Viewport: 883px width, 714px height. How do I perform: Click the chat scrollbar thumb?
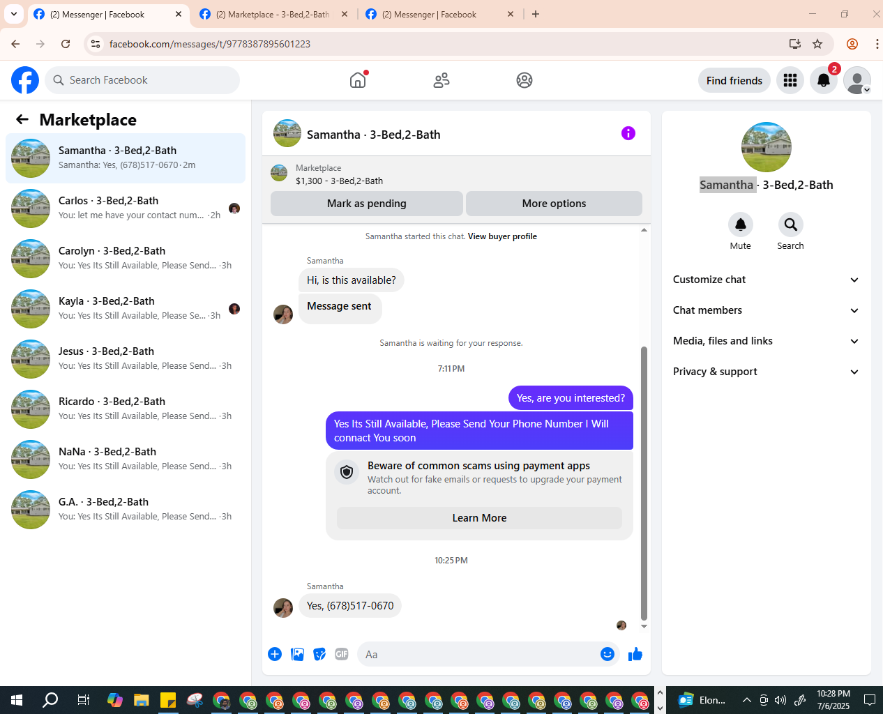click(644, 483)
